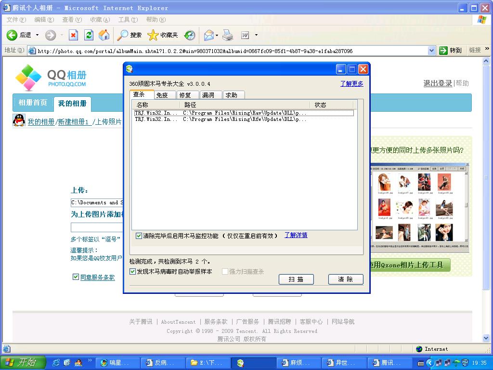The height and width of the screenshot is (370, 493).
Task: Switch to 求助 tab
Action: [234, 95]
